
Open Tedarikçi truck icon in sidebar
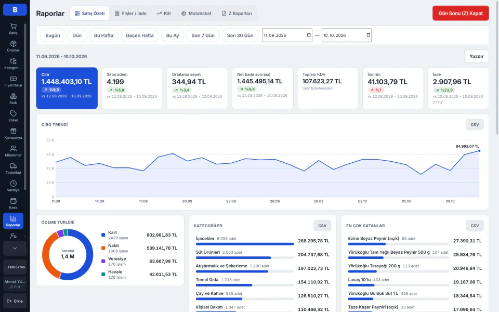coord(13,168)
